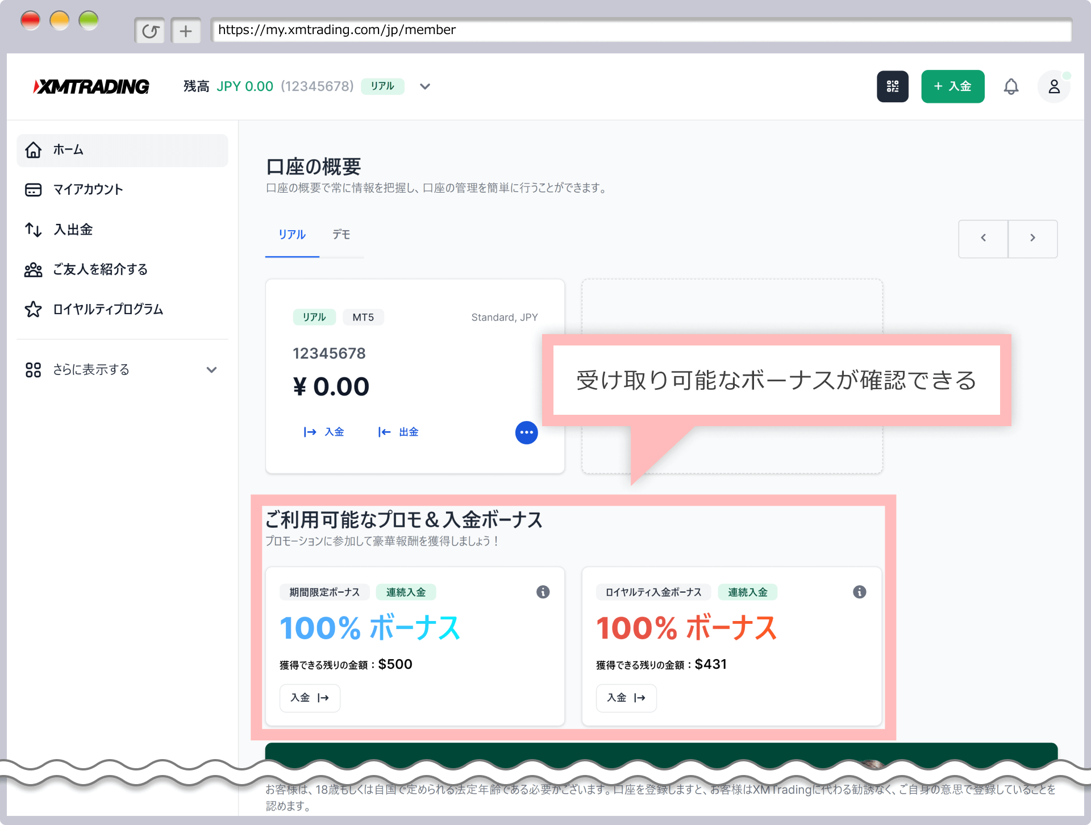
Task: Click the Standard, JPY label
Action: tap(504, 317)
